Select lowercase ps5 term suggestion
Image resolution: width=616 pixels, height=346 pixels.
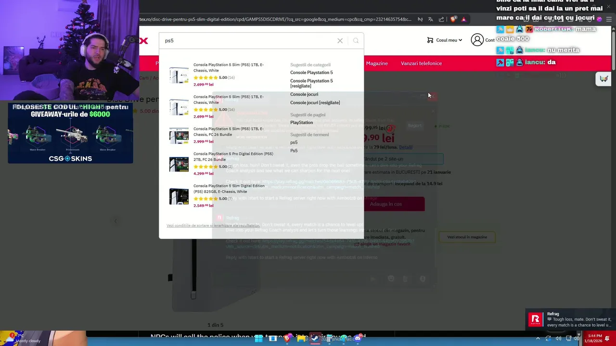pyautogui.click(x=294, y=143)
